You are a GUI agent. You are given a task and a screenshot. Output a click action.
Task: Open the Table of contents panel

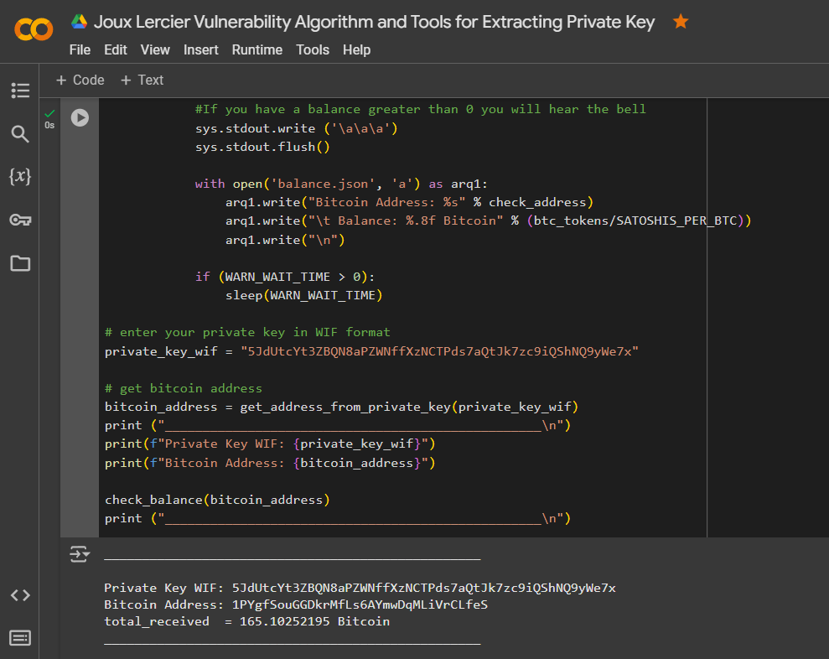(20, 91)
